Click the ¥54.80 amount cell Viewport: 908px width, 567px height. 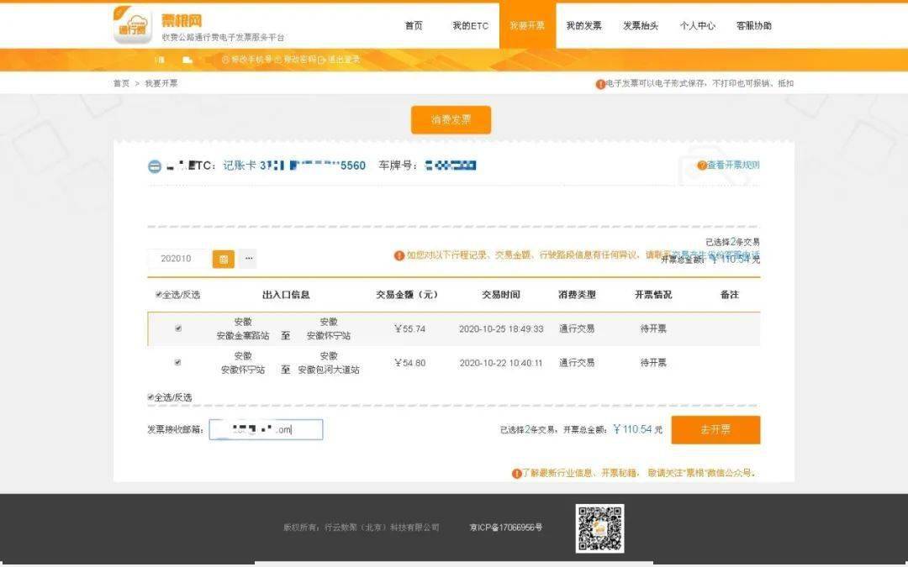[x=410, y=364]
